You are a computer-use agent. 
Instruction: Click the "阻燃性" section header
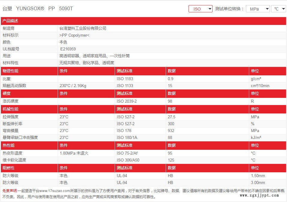(9, 168)
